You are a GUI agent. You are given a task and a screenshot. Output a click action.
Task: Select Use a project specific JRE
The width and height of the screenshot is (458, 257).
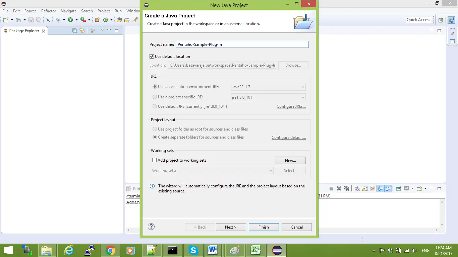click(155, 97)
